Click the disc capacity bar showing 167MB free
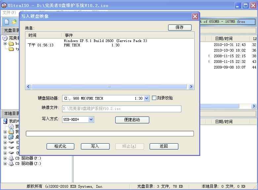 227,22
